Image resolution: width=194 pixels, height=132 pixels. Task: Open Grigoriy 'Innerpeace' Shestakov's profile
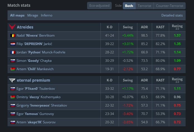point(42,105)
